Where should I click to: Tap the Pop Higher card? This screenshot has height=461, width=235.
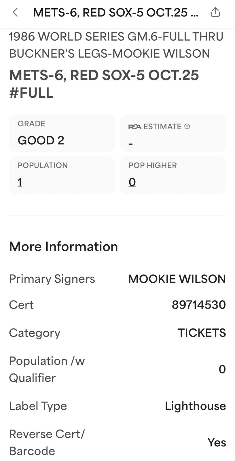pos(173,175)
